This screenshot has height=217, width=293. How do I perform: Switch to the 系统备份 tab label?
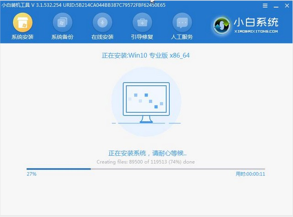click(x=63, y=37)
